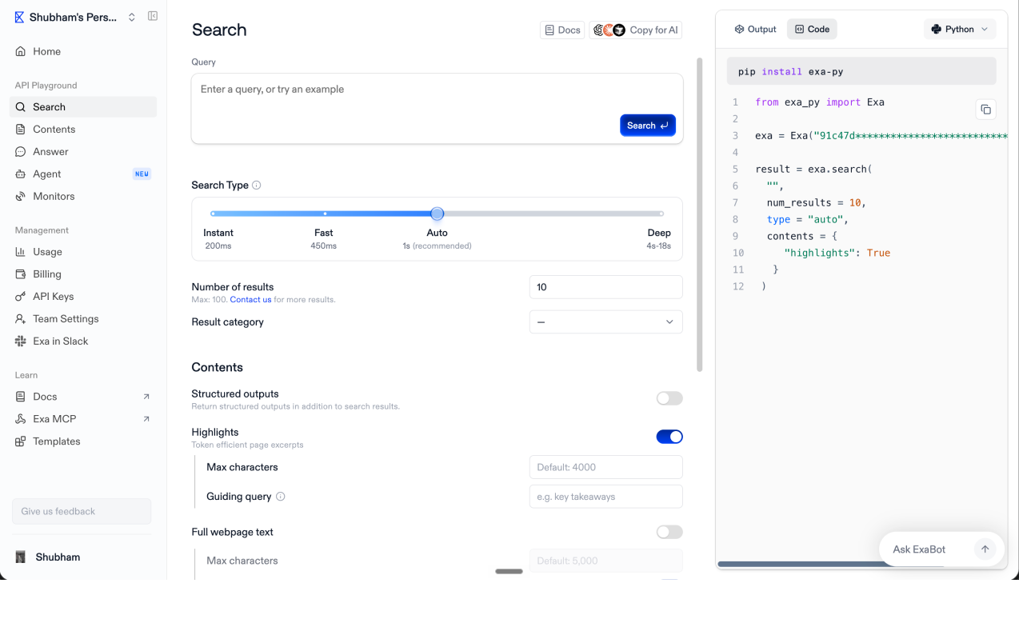1019x627 pixels.
Task: Click the Shubham avatar thumbnail
Action: tap(21, 557)
